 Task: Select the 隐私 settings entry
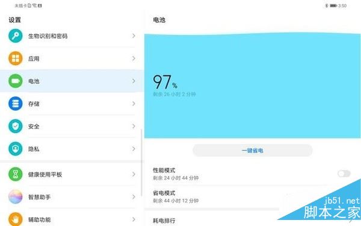72,149
